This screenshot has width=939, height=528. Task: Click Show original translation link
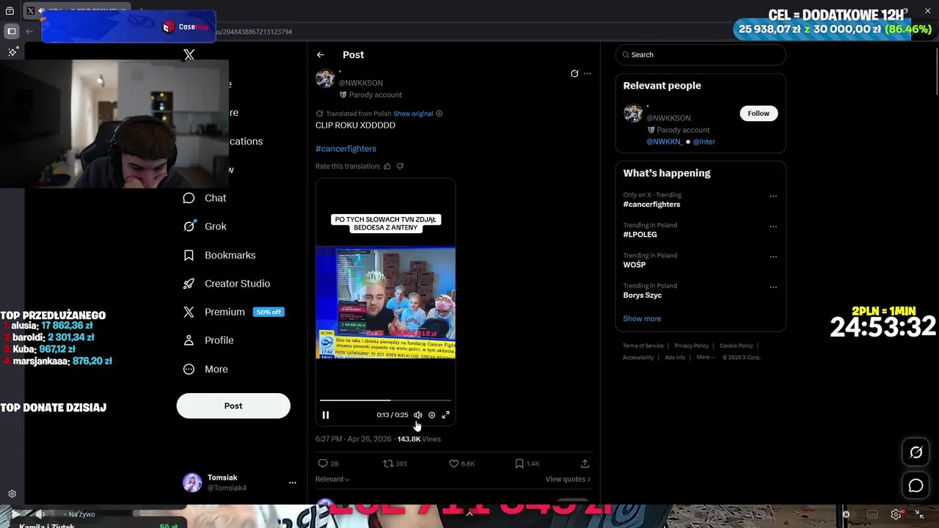(413, 114)
